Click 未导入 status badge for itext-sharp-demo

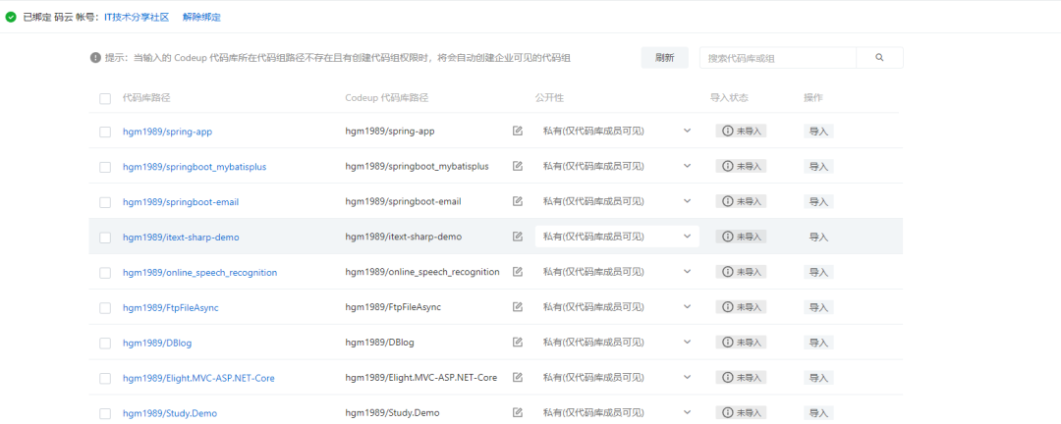(741, 236)
